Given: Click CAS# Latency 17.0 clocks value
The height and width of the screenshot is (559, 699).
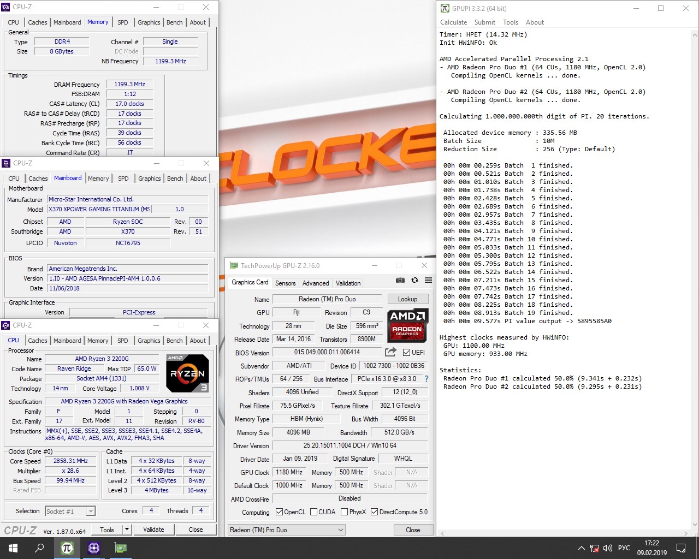Looking at the screenshot, I should pyautogui.click(x=130, y=104).
